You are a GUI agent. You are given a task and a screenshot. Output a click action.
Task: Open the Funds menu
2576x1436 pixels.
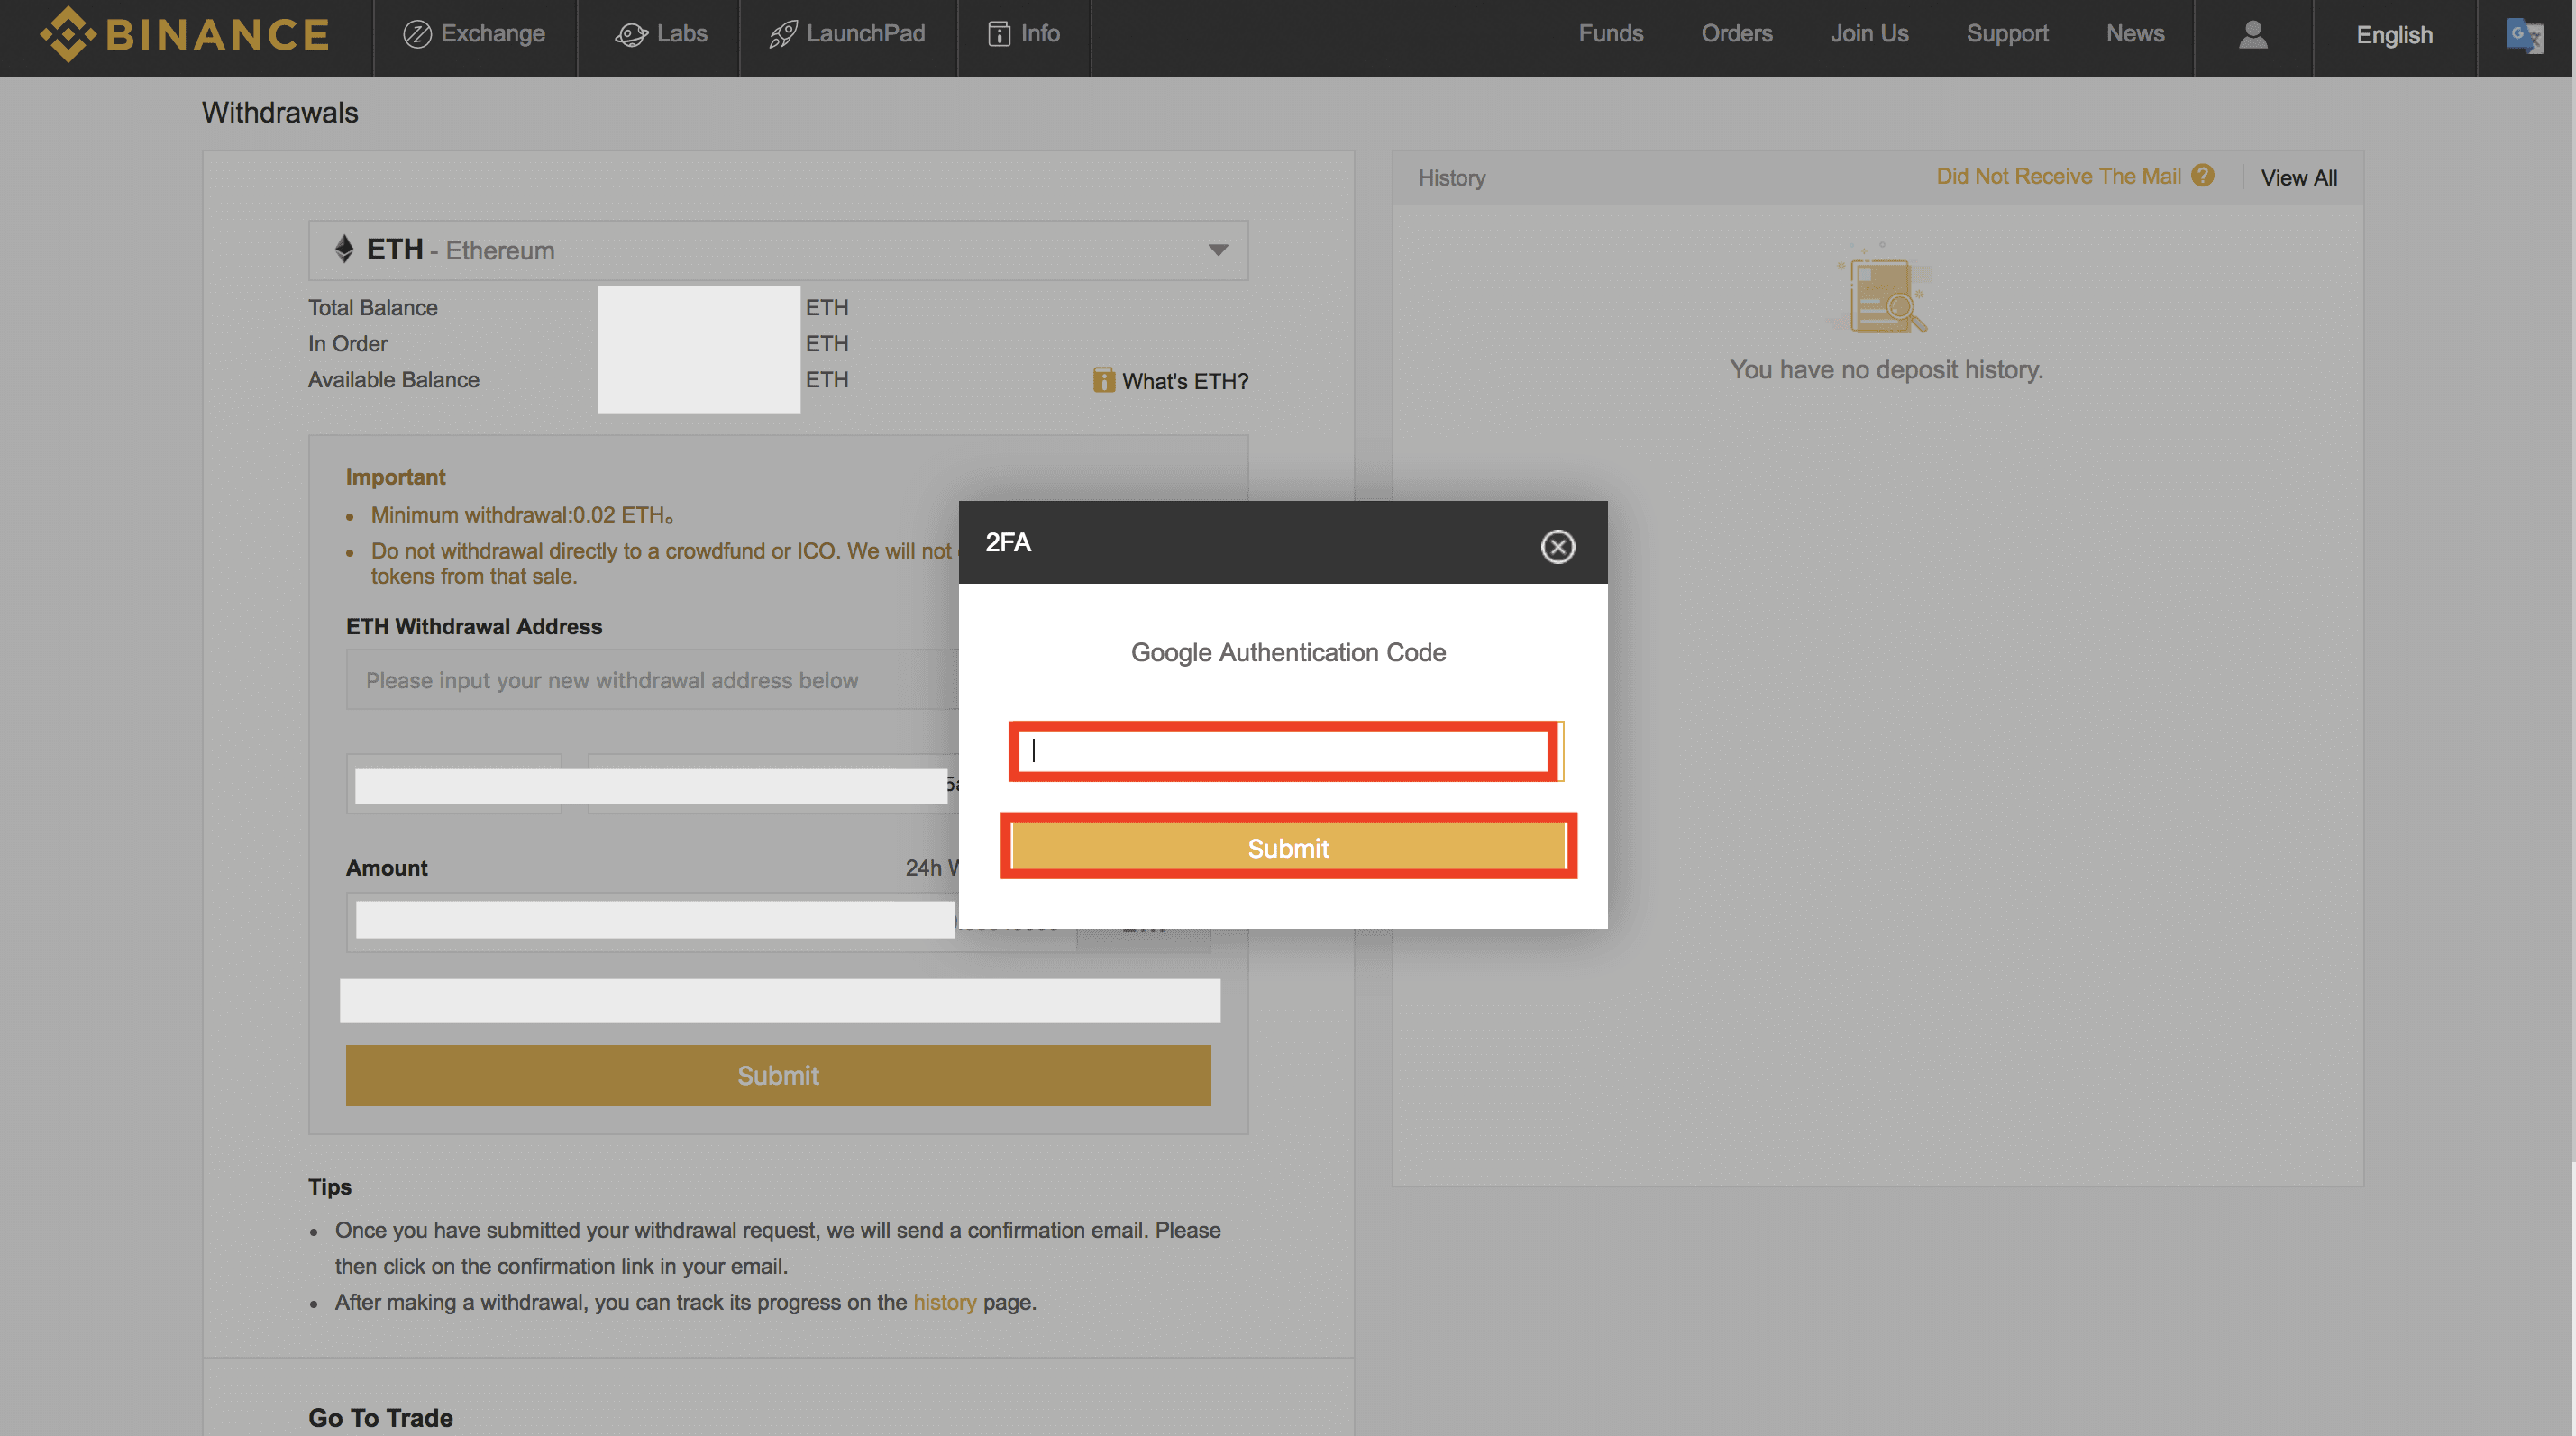(1610, 34)
